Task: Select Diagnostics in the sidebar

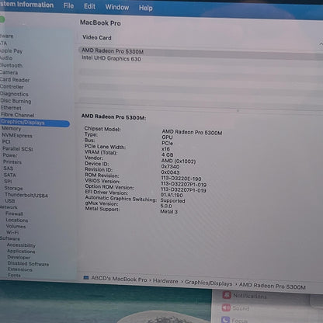Action: (14, 94)
